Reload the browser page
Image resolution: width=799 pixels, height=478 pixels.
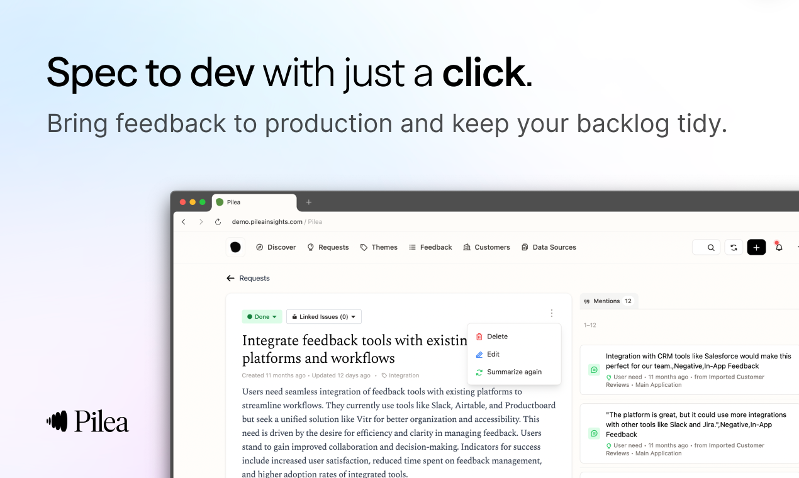[218, 221]
